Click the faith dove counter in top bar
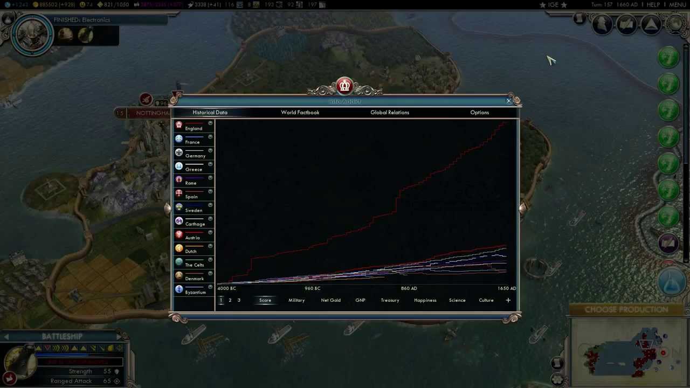 (x=204, y=5)
